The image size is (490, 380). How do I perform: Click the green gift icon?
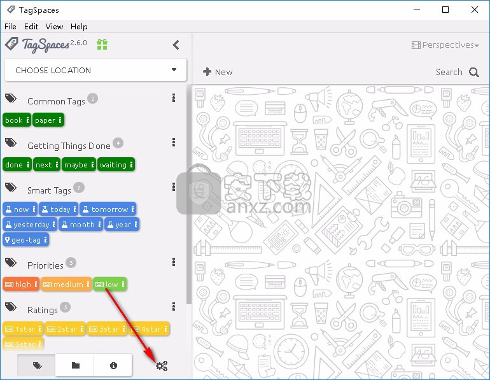coord(102,45)
